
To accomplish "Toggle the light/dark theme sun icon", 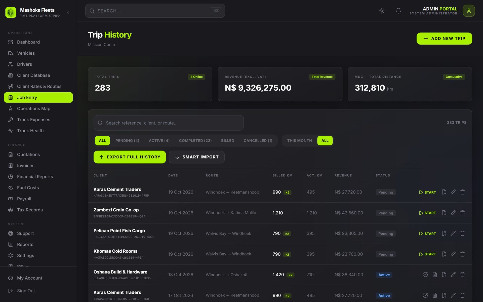I will (x=382, y=11).
